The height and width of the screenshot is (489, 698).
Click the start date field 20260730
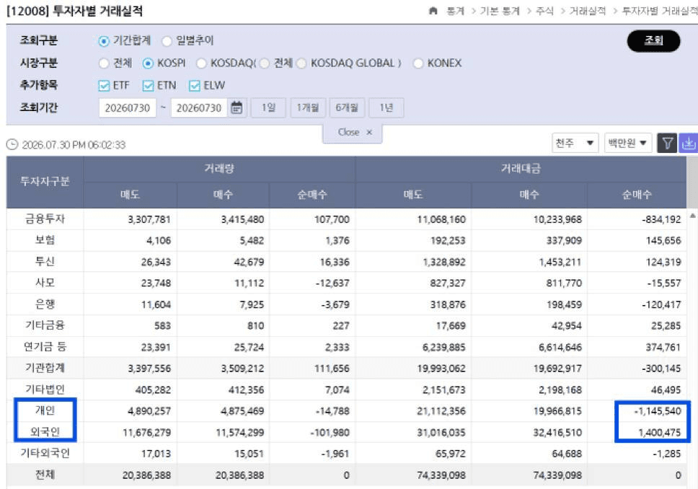pos(128,107)
